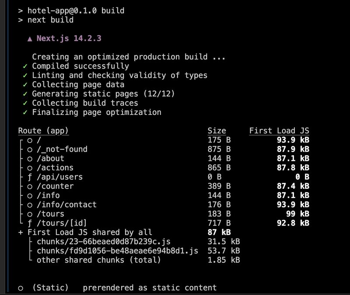Click the Static legend circle icon
This screenshot has width=350, height=295.
[21, 288]
